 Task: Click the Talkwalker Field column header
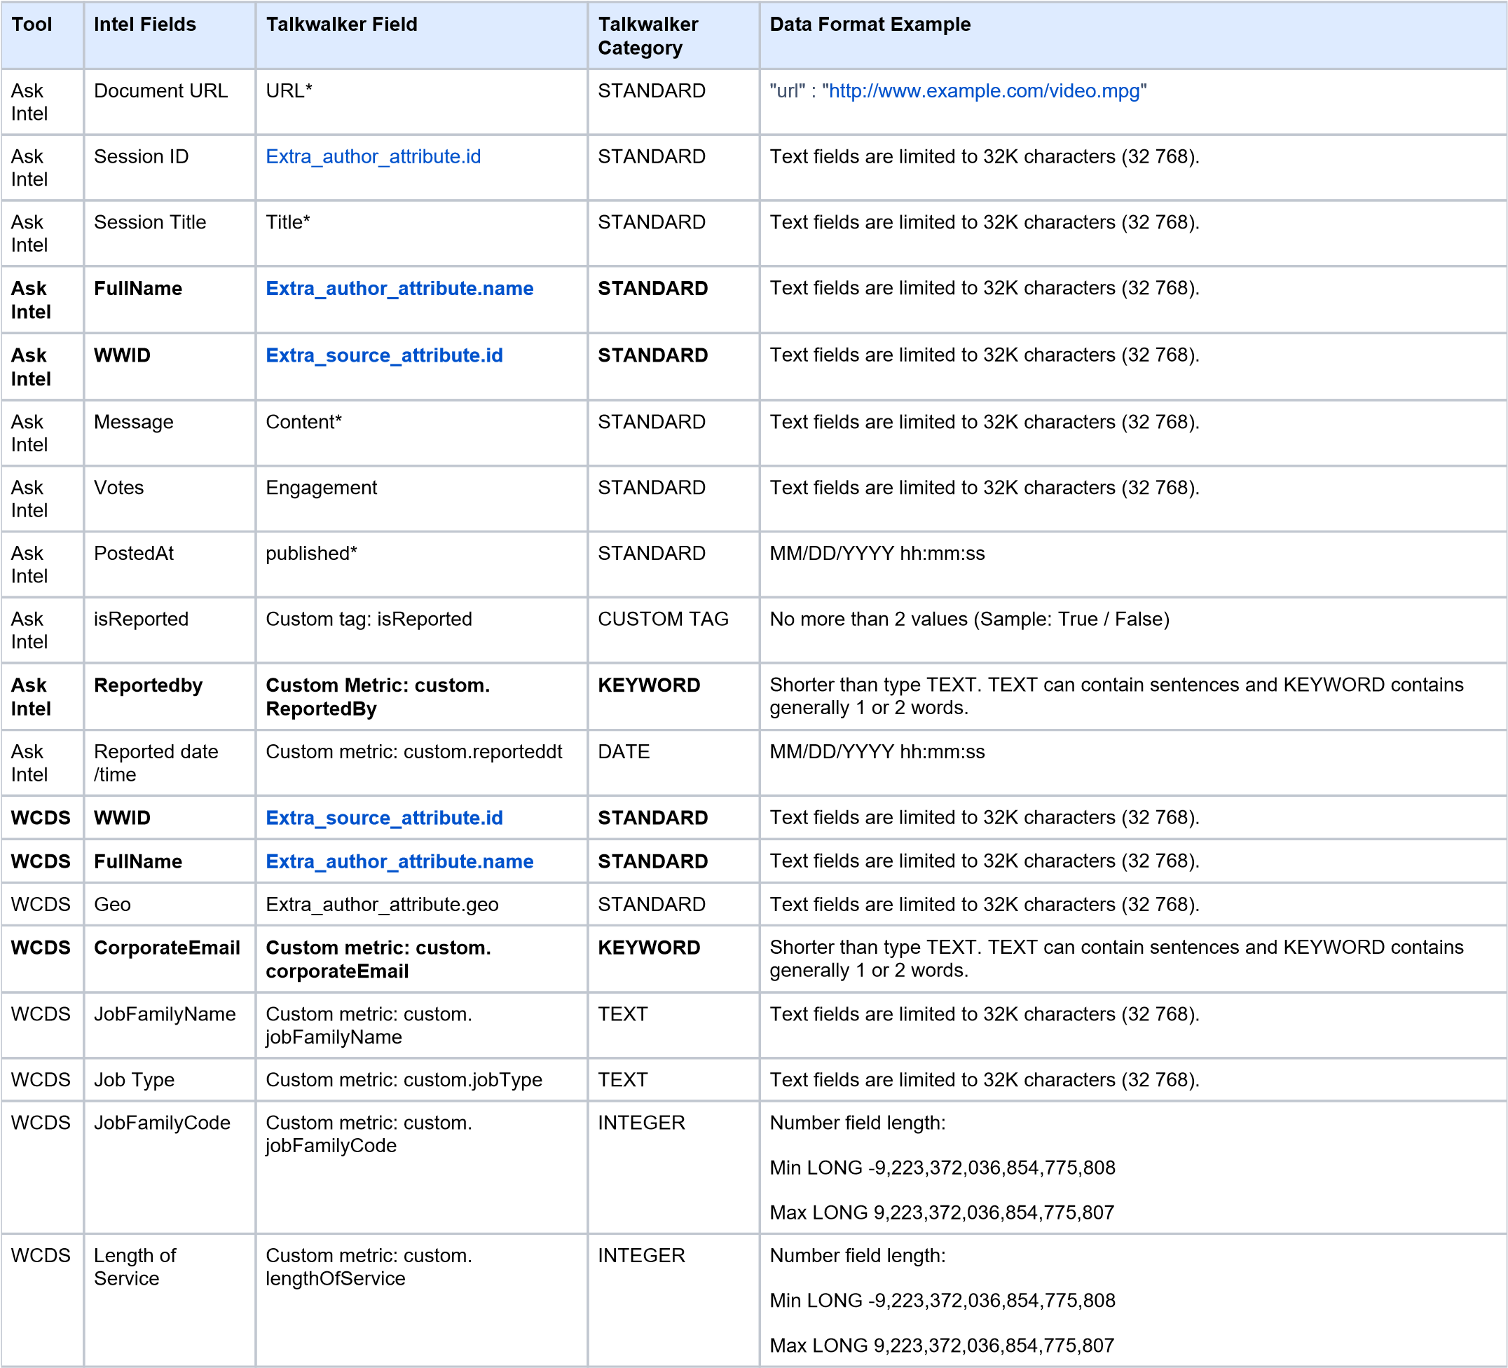click(x=341, y=25)
